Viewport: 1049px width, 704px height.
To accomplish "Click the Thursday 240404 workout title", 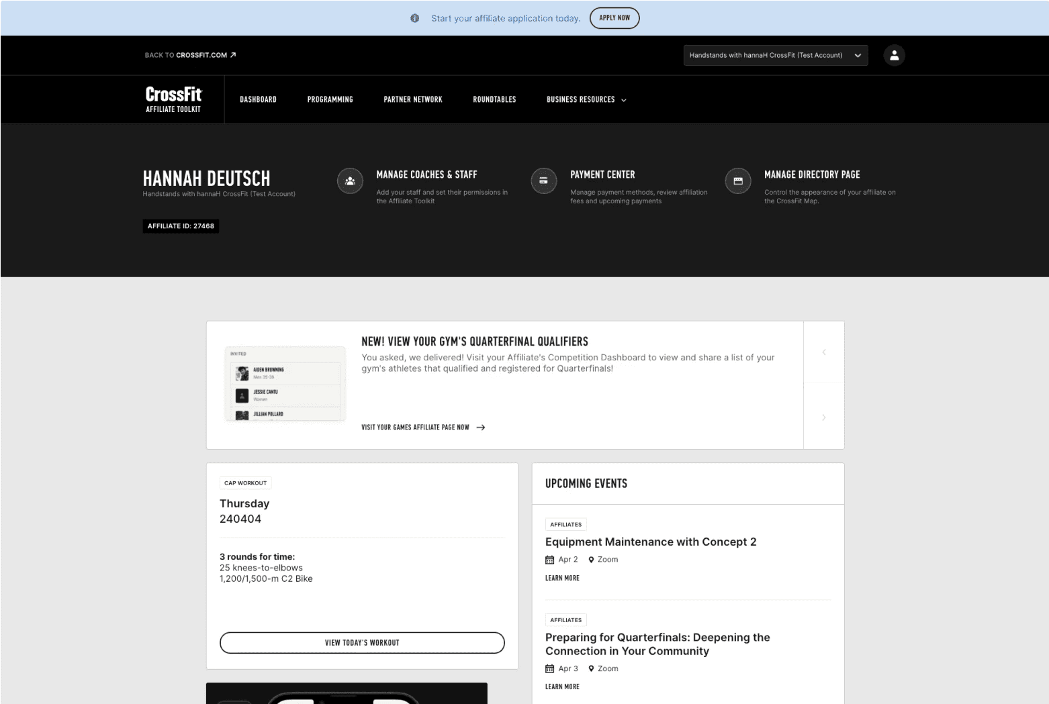I will point(244,511).
